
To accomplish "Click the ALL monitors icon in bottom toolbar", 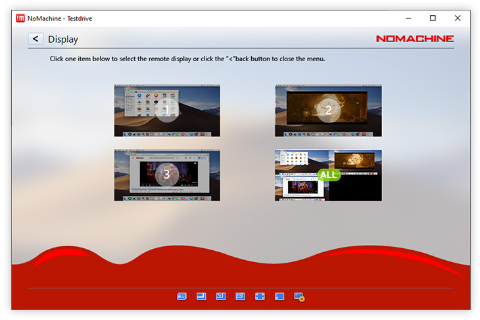I will coord(181,297).
